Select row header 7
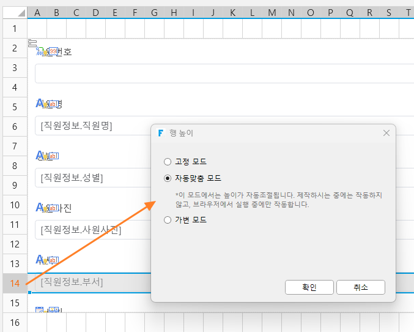The width and height of the screenshot is (414, 332). coord(15,146)
